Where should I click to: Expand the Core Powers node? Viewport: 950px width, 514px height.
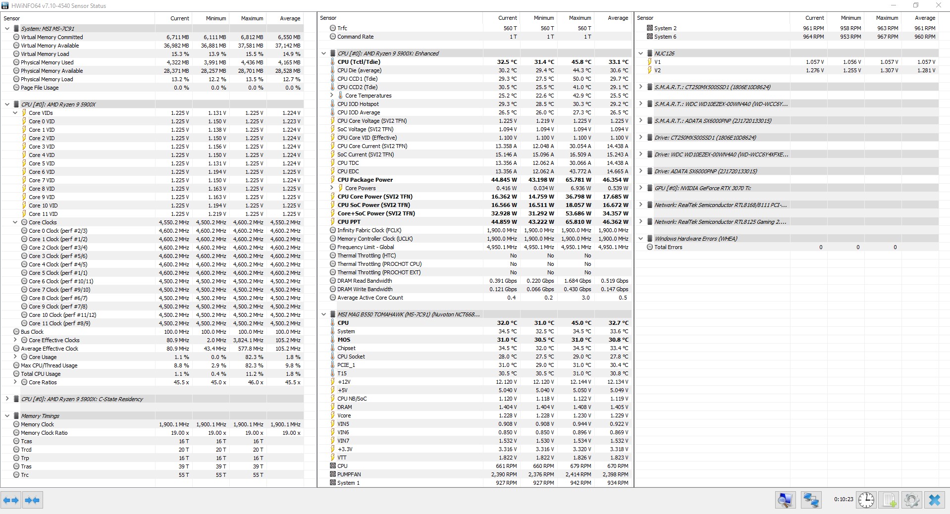(331, 188)
